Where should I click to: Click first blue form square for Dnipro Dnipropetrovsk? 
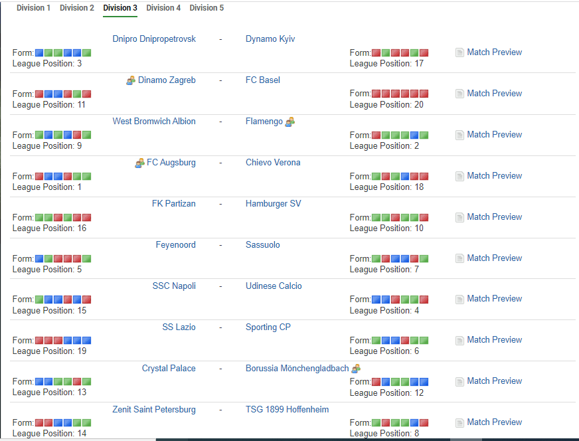pyautogui.click(x=39, y=53)
